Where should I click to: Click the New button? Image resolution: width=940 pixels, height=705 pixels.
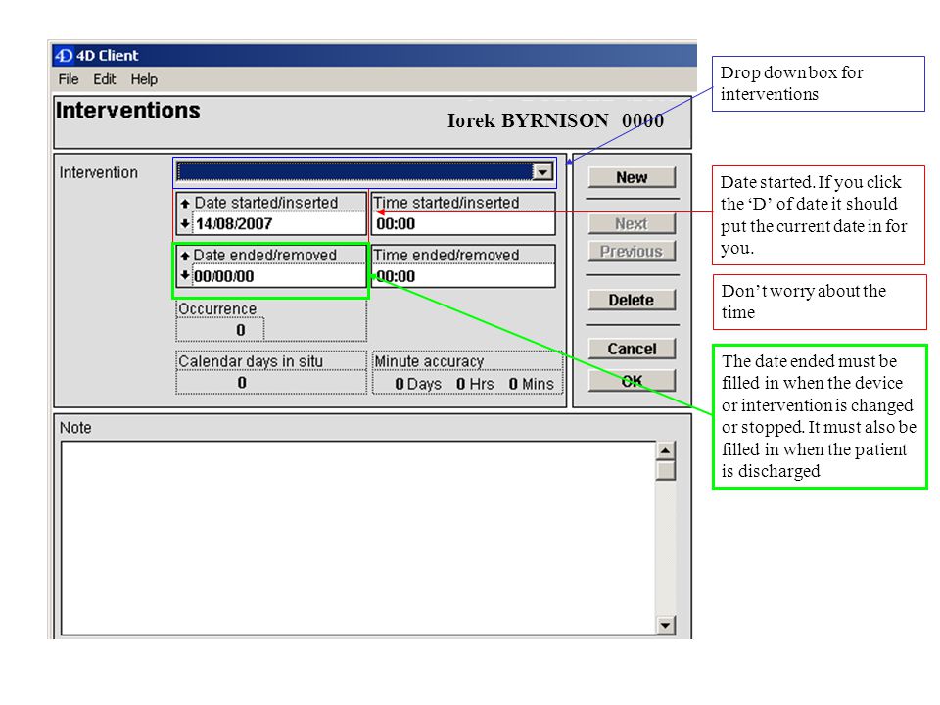tap(632, 177)
